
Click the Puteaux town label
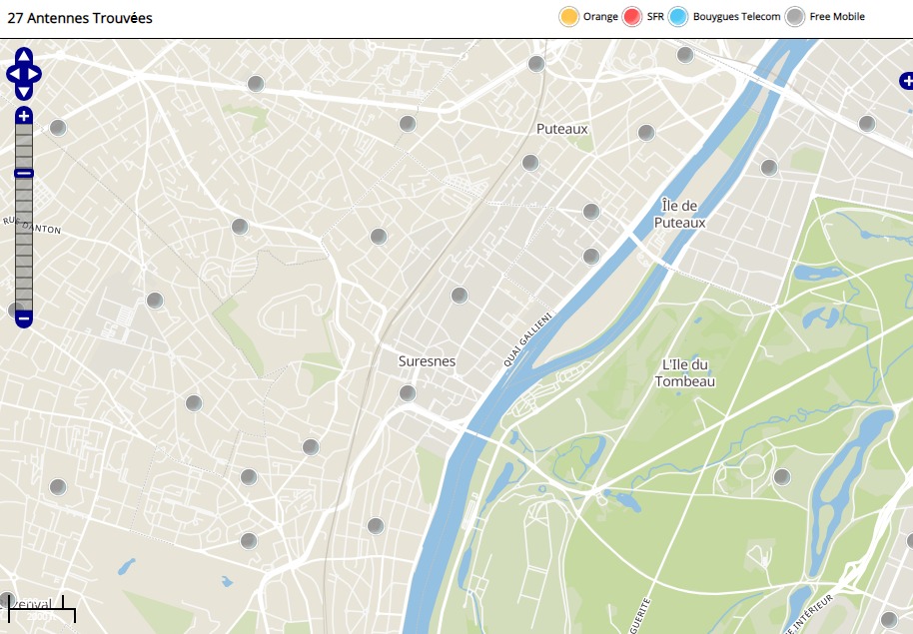pos(561,129)
